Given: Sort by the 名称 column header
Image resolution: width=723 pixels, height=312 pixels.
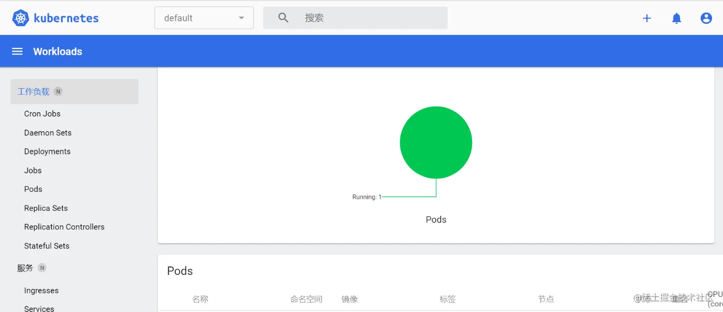Looking at the screenshot, I should 200,299.
